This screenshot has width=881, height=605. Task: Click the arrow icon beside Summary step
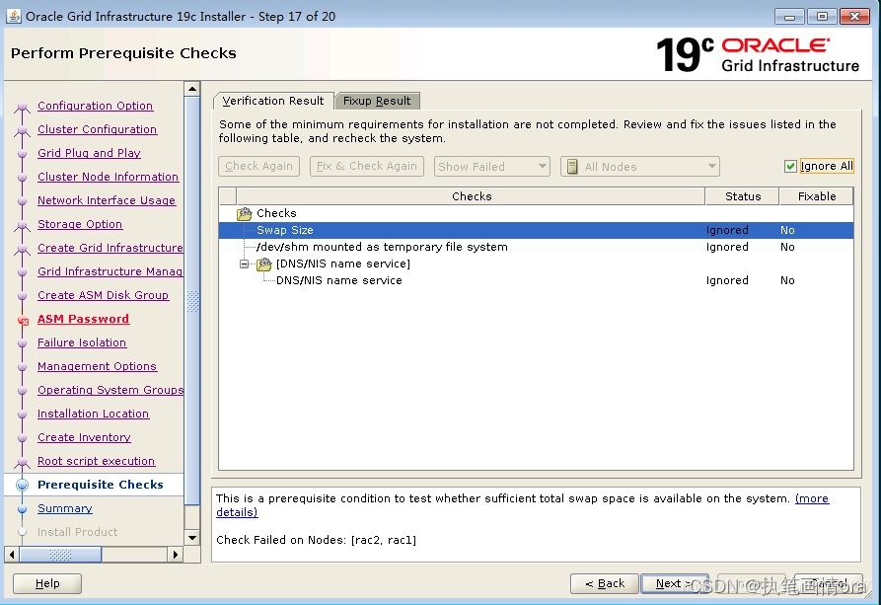click(x=22, y=508)
